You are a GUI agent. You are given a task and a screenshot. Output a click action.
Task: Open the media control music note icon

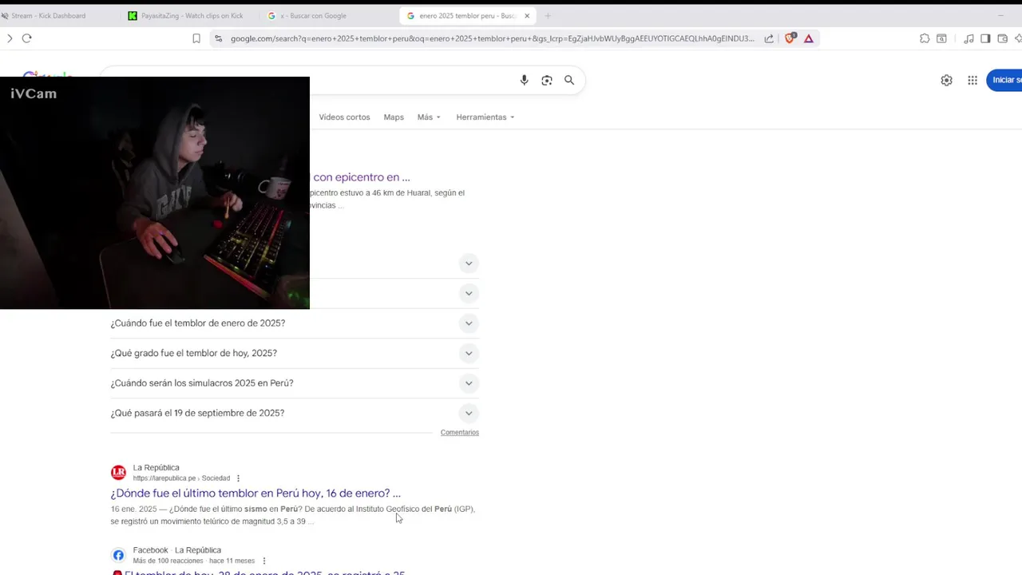(x=969, y=38)
